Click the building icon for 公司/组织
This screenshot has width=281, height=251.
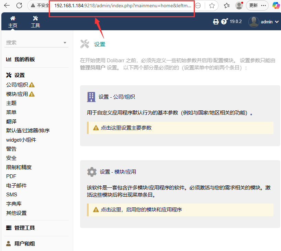(91, 97)
